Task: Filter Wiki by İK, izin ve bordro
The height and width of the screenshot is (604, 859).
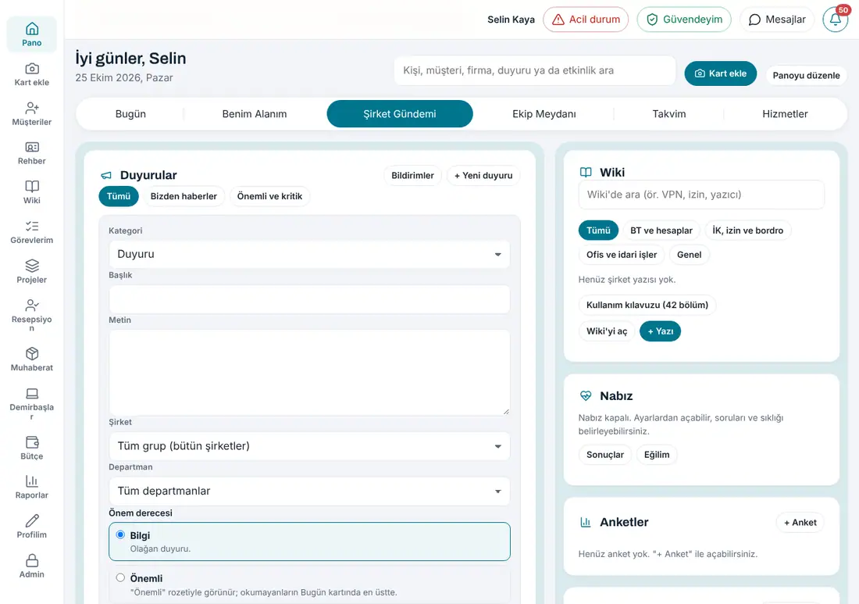Action: 748,231
